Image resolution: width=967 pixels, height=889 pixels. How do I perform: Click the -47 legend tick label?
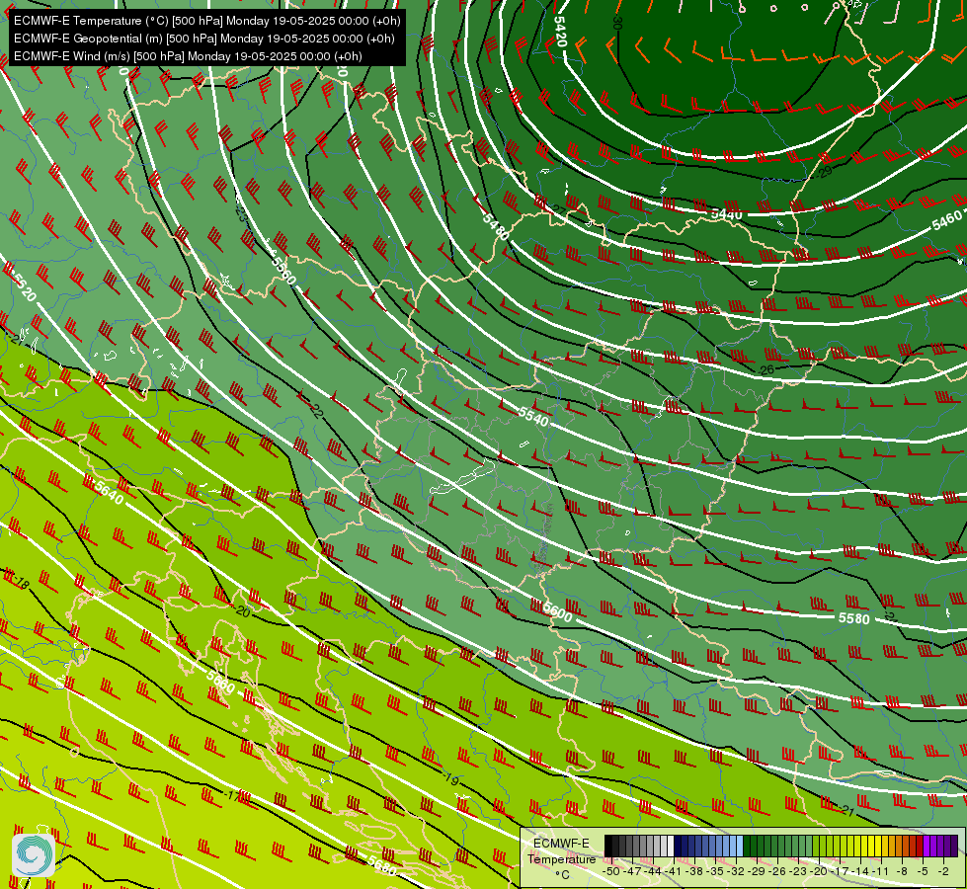point(634,871)
